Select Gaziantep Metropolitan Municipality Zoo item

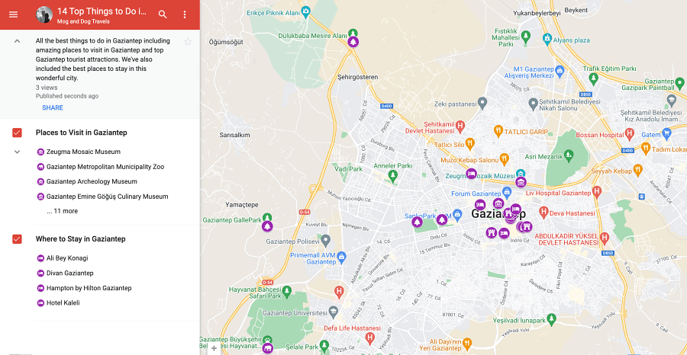click(x=105, y=167)
